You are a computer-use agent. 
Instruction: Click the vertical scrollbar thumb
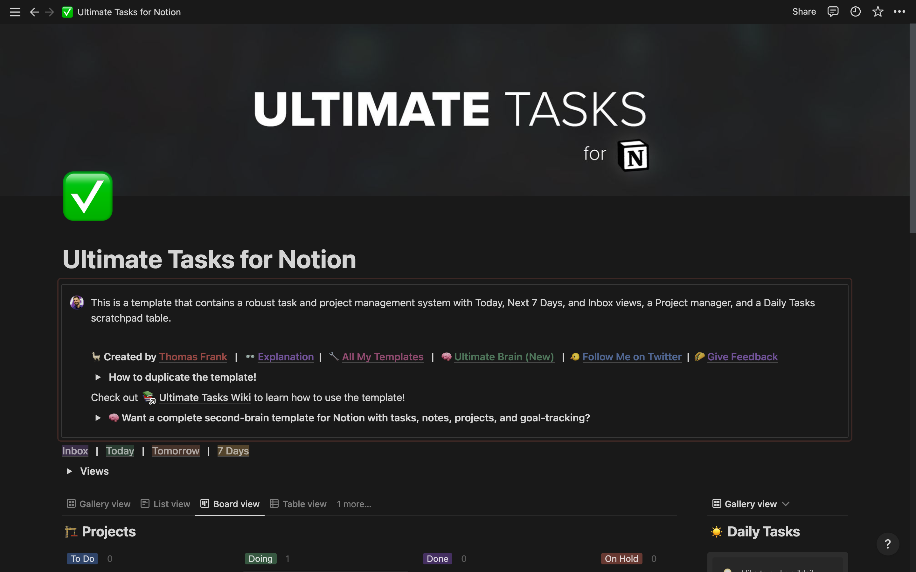point(913,129)
